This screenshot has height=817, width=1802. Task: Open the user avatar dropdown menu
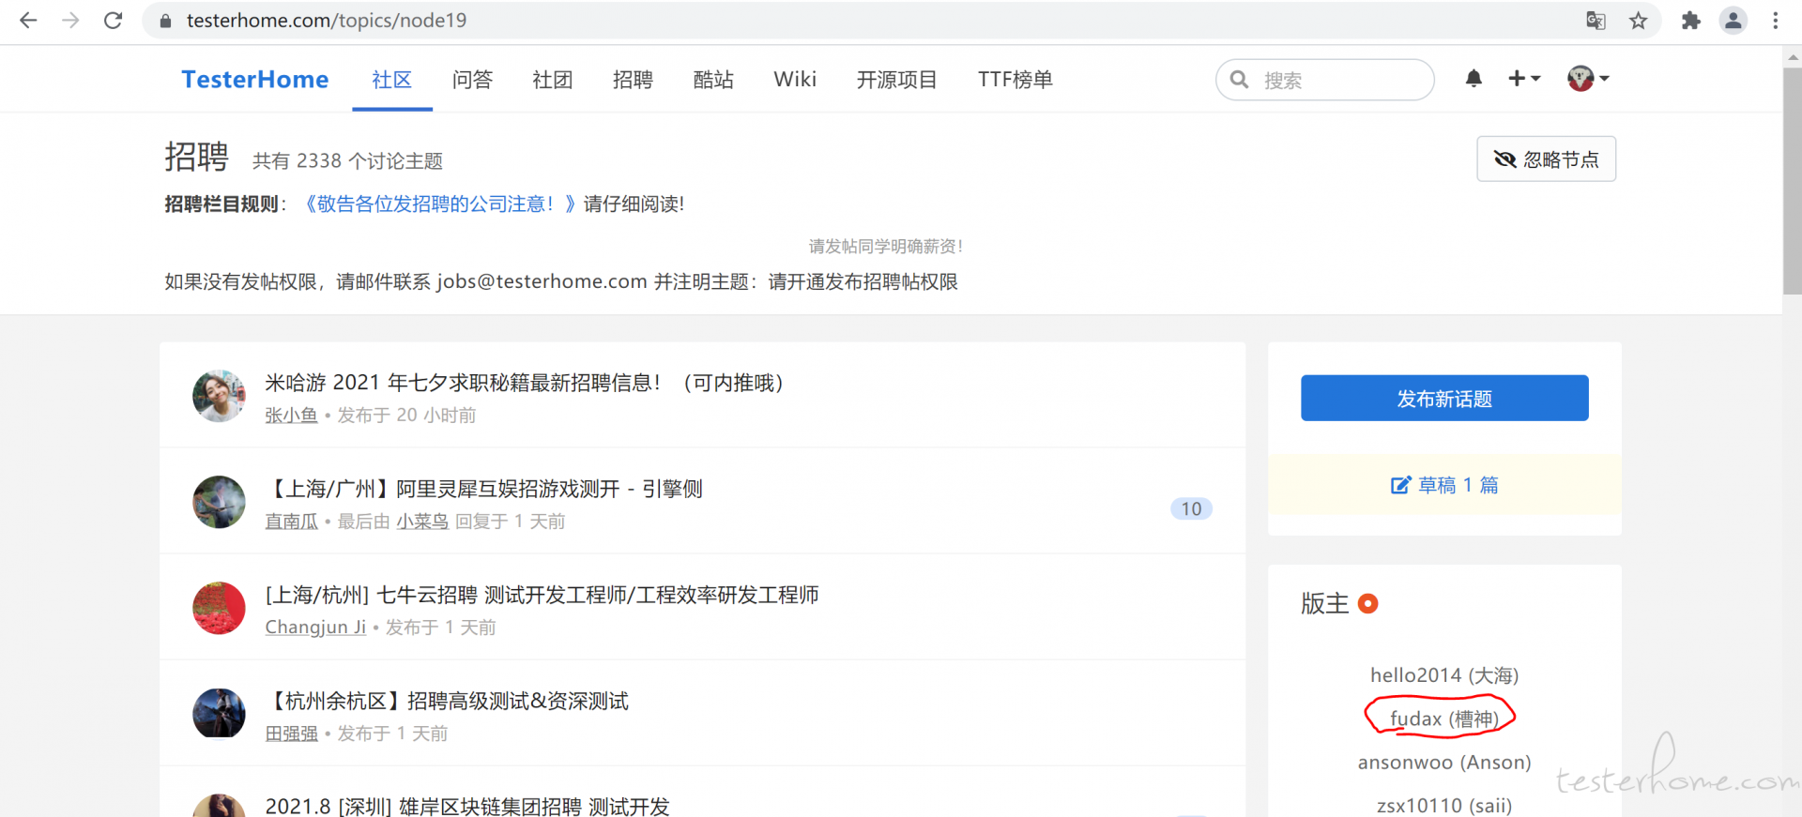pos(1588,79)
